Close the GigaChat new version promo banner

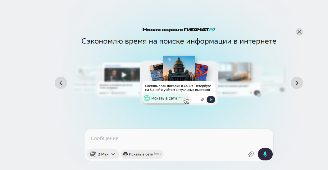coord(299,32)
